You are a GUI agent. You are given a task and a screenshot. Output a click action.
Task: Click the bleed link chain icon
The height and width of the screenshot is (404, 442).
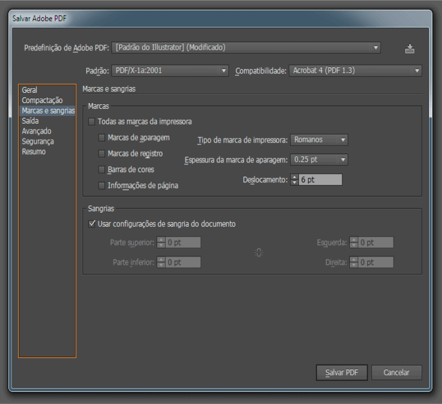tap(258, 253)
